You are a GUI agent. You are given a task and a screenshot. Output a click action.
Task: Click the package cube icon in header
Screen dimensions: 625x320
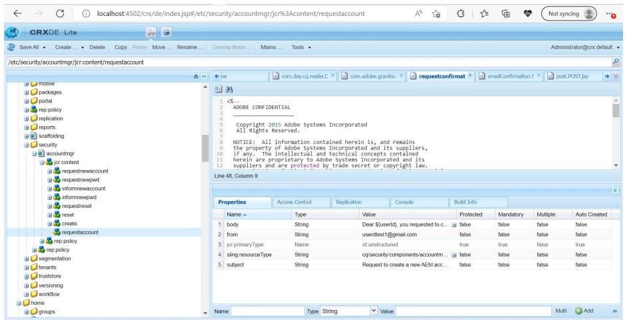(167, 33)
